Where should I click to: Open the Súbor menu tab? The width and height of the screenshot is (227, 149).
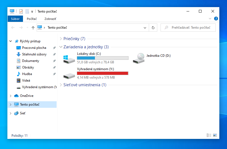[x=15, y=19]
